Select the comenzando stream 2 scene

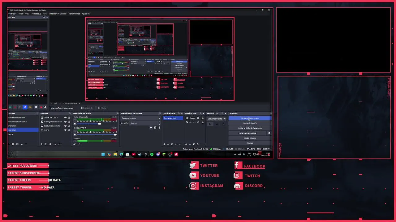23,122
